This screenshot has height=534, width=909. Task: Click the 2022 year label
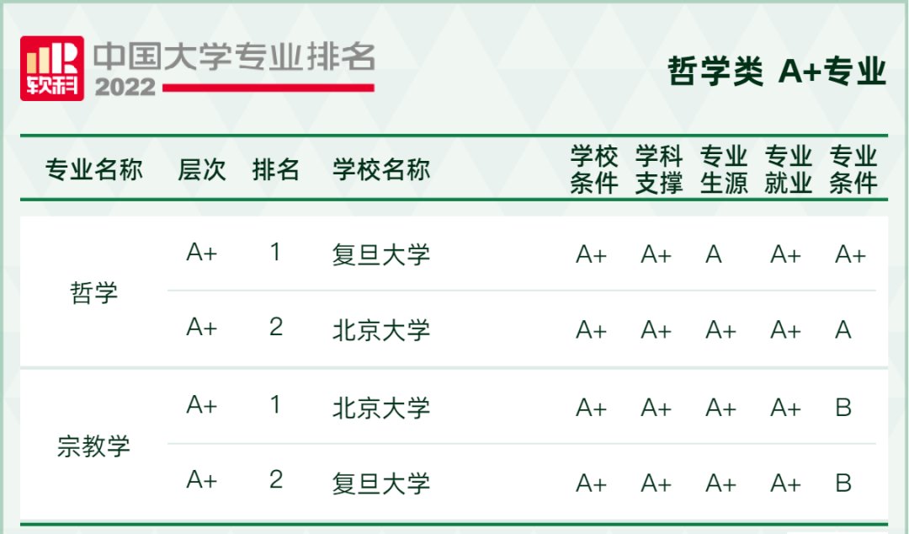(x=125, y=87)
